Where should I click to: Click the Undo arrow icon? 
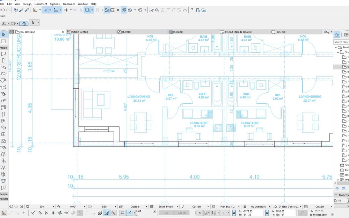pyautogui.click(x=3, y=10)
